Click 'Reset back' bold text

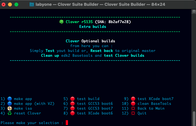(x=102, y=51)
